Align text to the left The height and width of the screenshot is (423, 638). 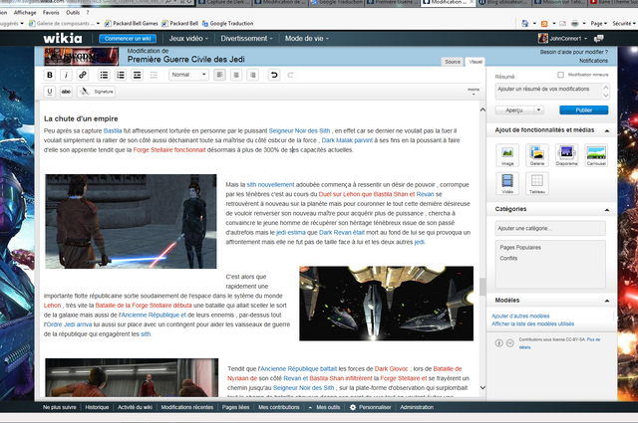coord(219,75)
